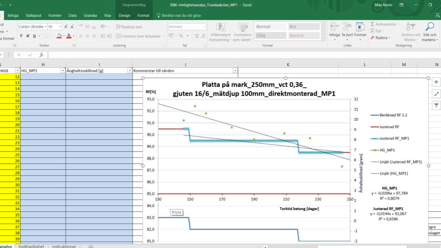
Task: Click the Autosumma sigma icon
Action: tap(372, 24)
